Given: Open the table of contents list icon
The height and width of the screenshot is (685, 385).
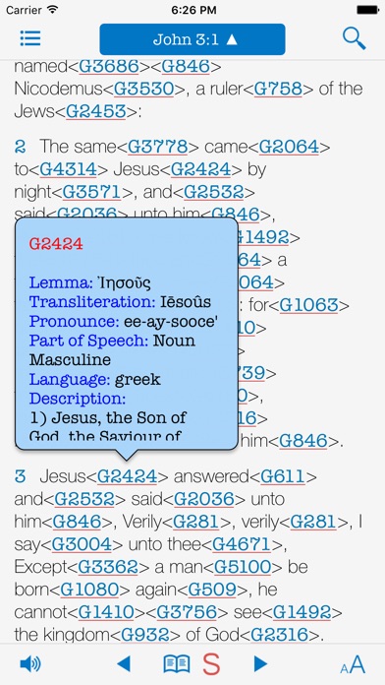Looking at the screenshot, I should [x=30, y=38].
